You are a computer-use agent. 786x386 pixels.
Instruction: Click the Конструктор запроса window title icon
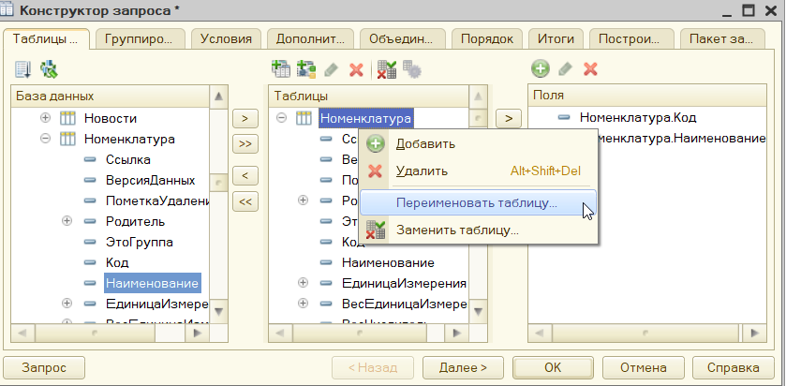(x=7, y=10)
